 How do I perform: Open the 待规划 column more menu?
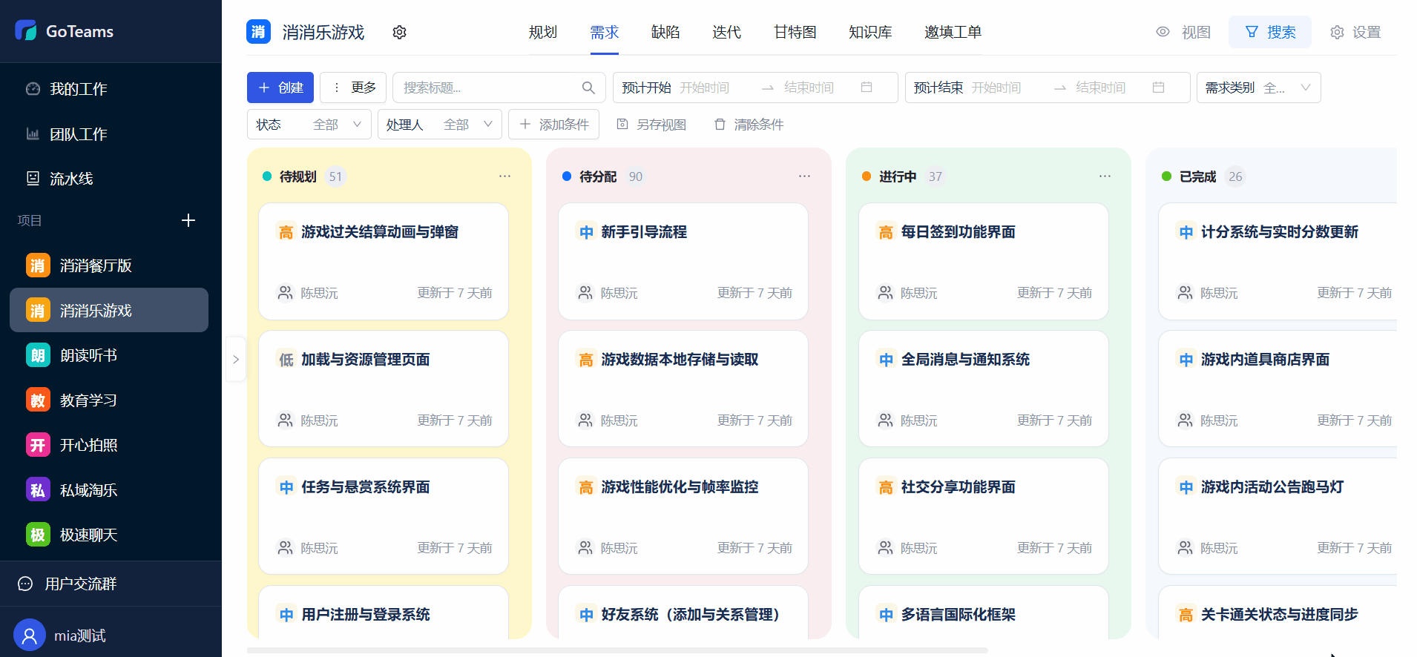pyautogui.click(x=504, y=176)
